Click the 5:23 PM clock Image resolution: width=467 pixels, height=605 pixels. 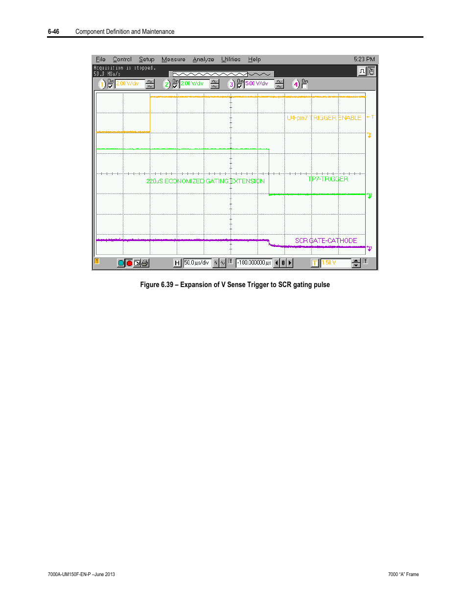pyautogui.click(x=364, y=59)
